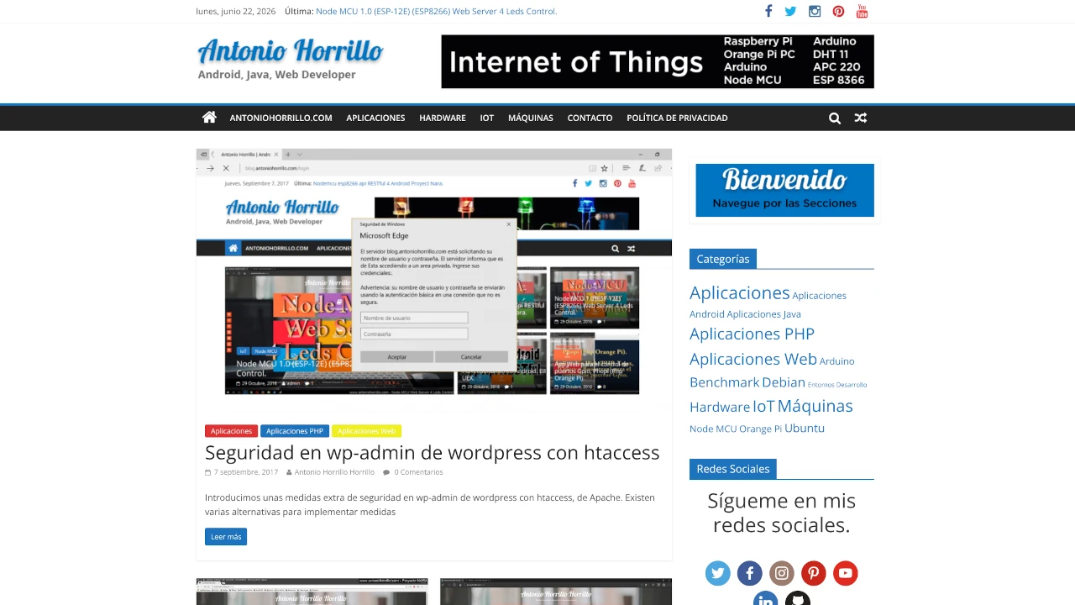The height and width of the screenshot is (605, 1075).
Task: Open the CONTACTO menu item
Action: tap(590, 118)
